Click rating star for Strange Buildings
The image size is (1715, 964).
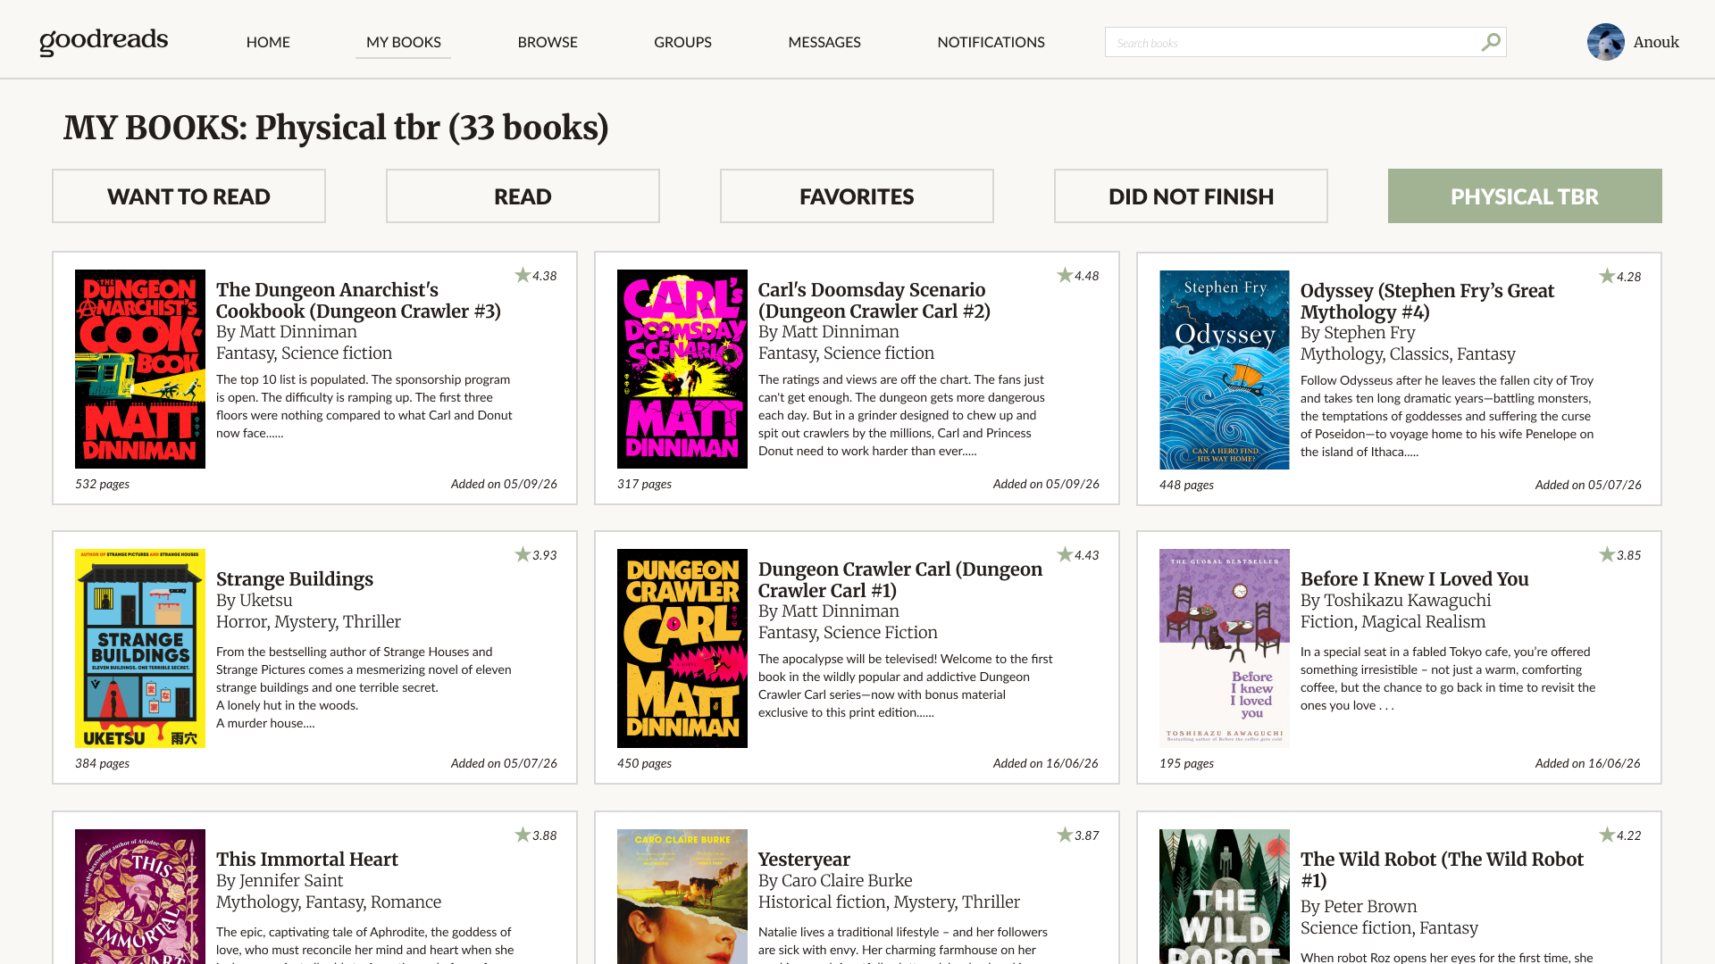tap(523, 554)
